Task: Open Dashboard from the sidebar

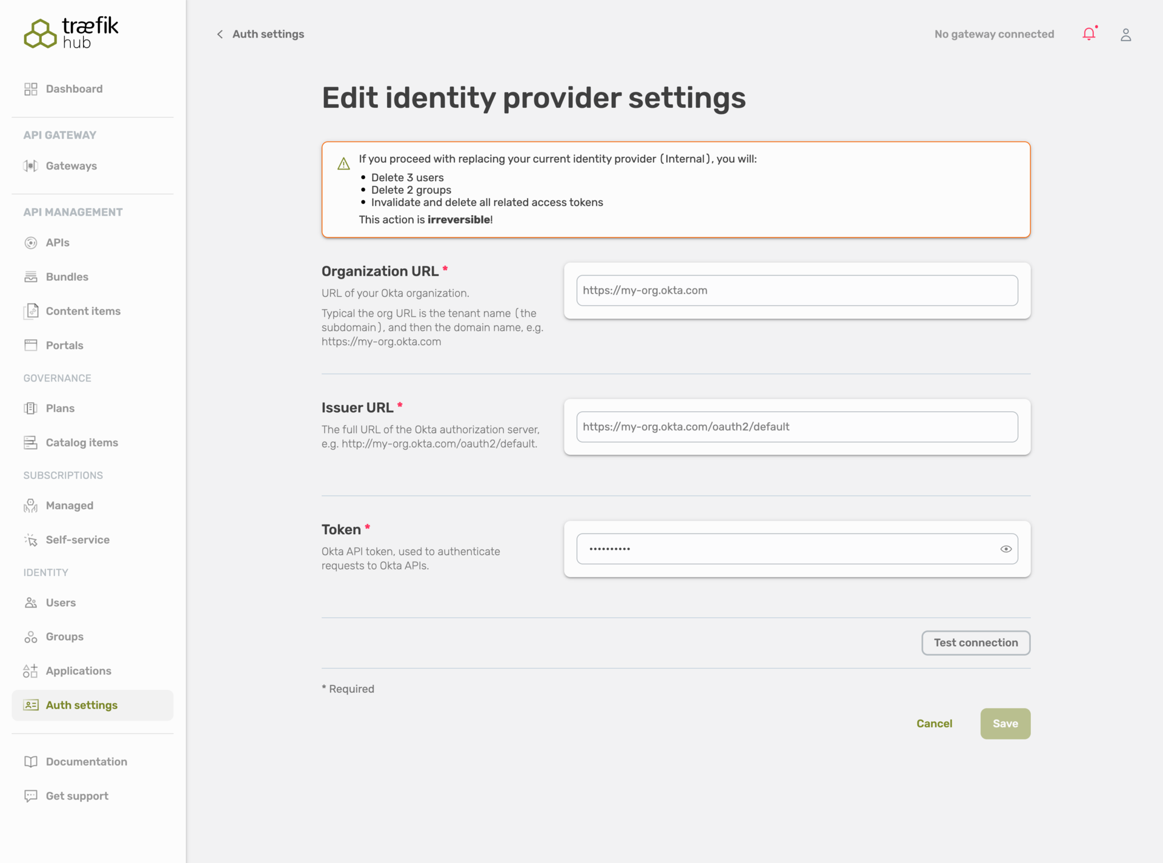Action: 93,89
